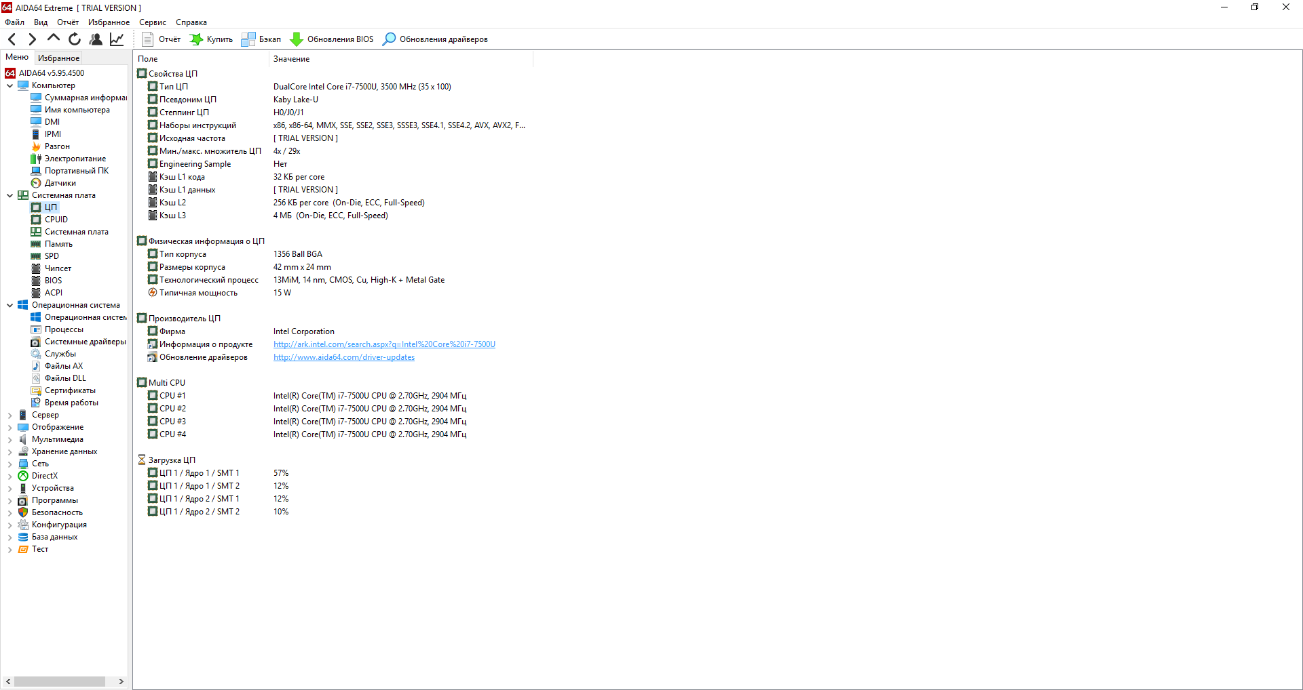Screen dimensions: 1303x690
Task: Switch to the Меню panel tab
Action: 17,58
